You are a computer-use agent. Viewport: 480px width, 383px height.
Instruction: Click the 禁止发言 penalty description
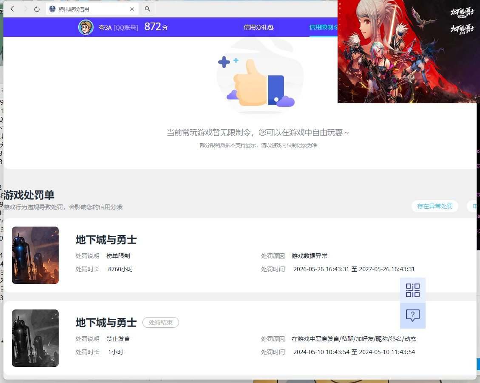(x=118, y=339)
